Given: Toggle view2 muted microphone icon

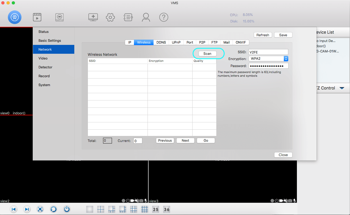Looking at the screenshot, I should [x=146, y=201].
